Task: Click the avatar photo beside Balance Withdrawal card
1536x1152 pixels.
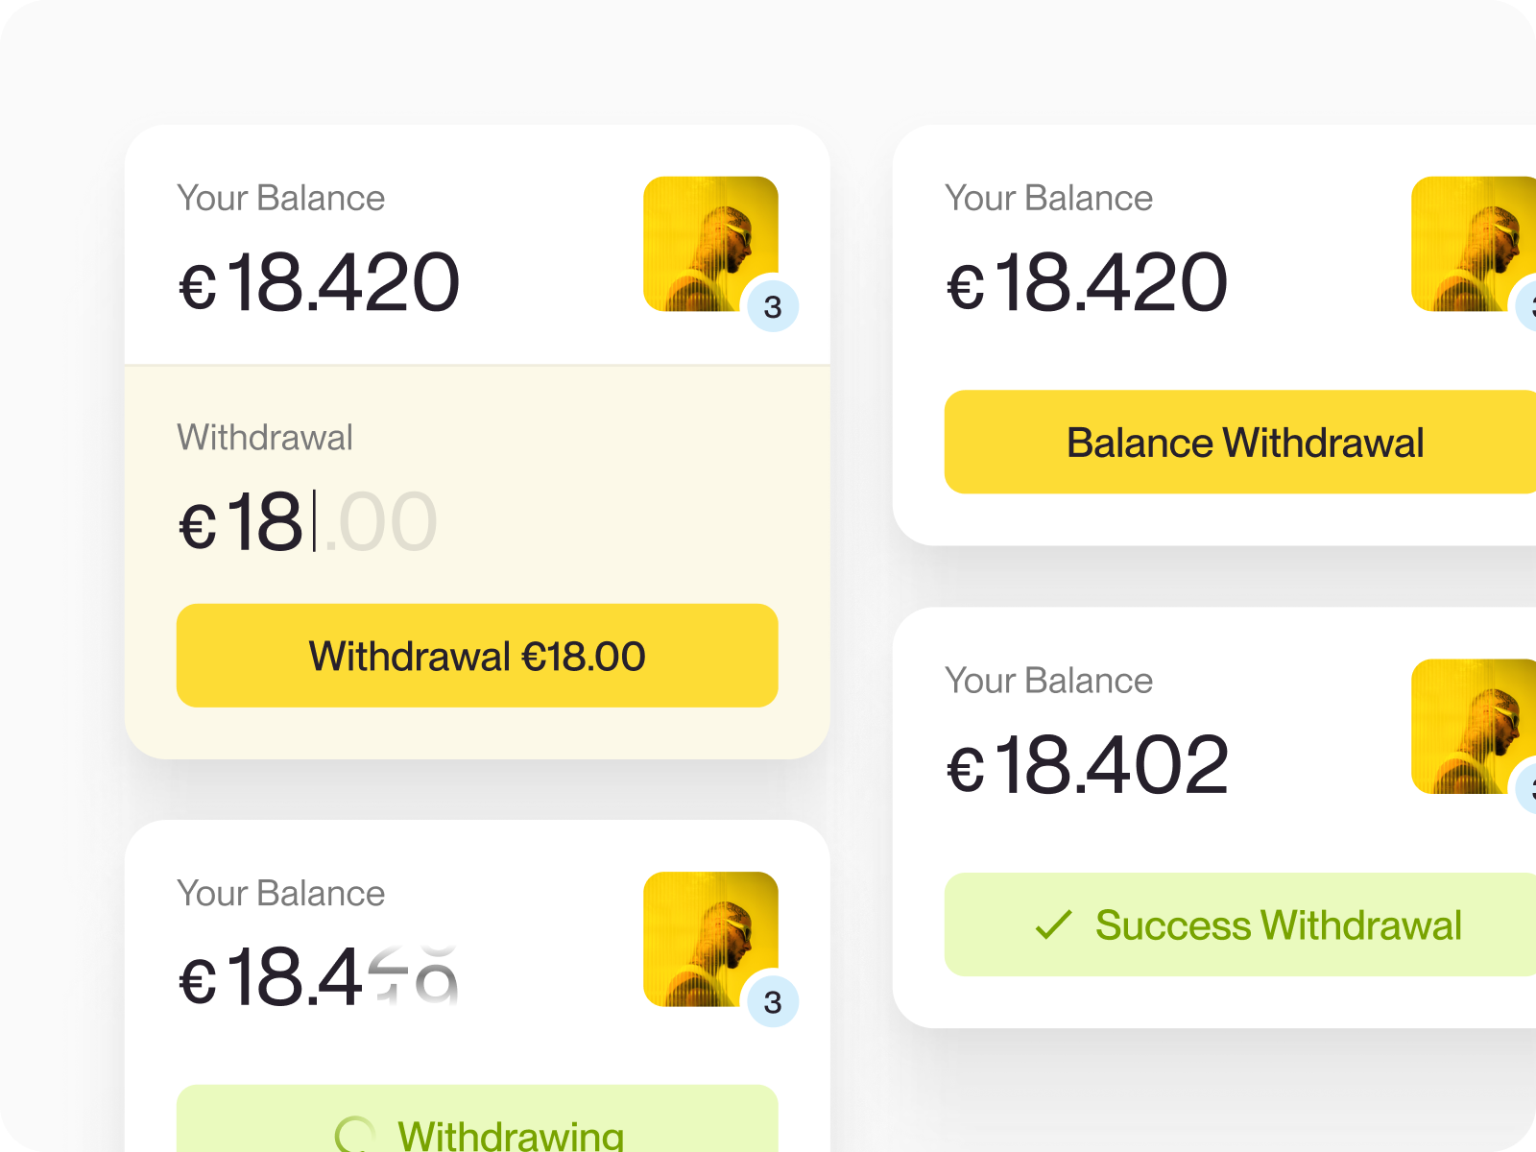Action: click(1474, 243)
